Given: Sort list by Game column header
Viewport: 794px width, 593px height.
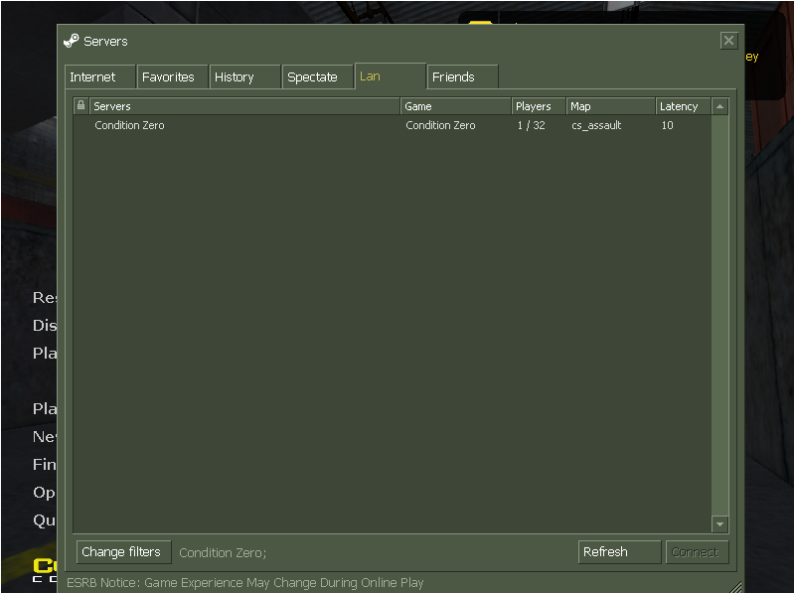Looking at the screenshot, I should pyautogui.click(x=456, y=105).
